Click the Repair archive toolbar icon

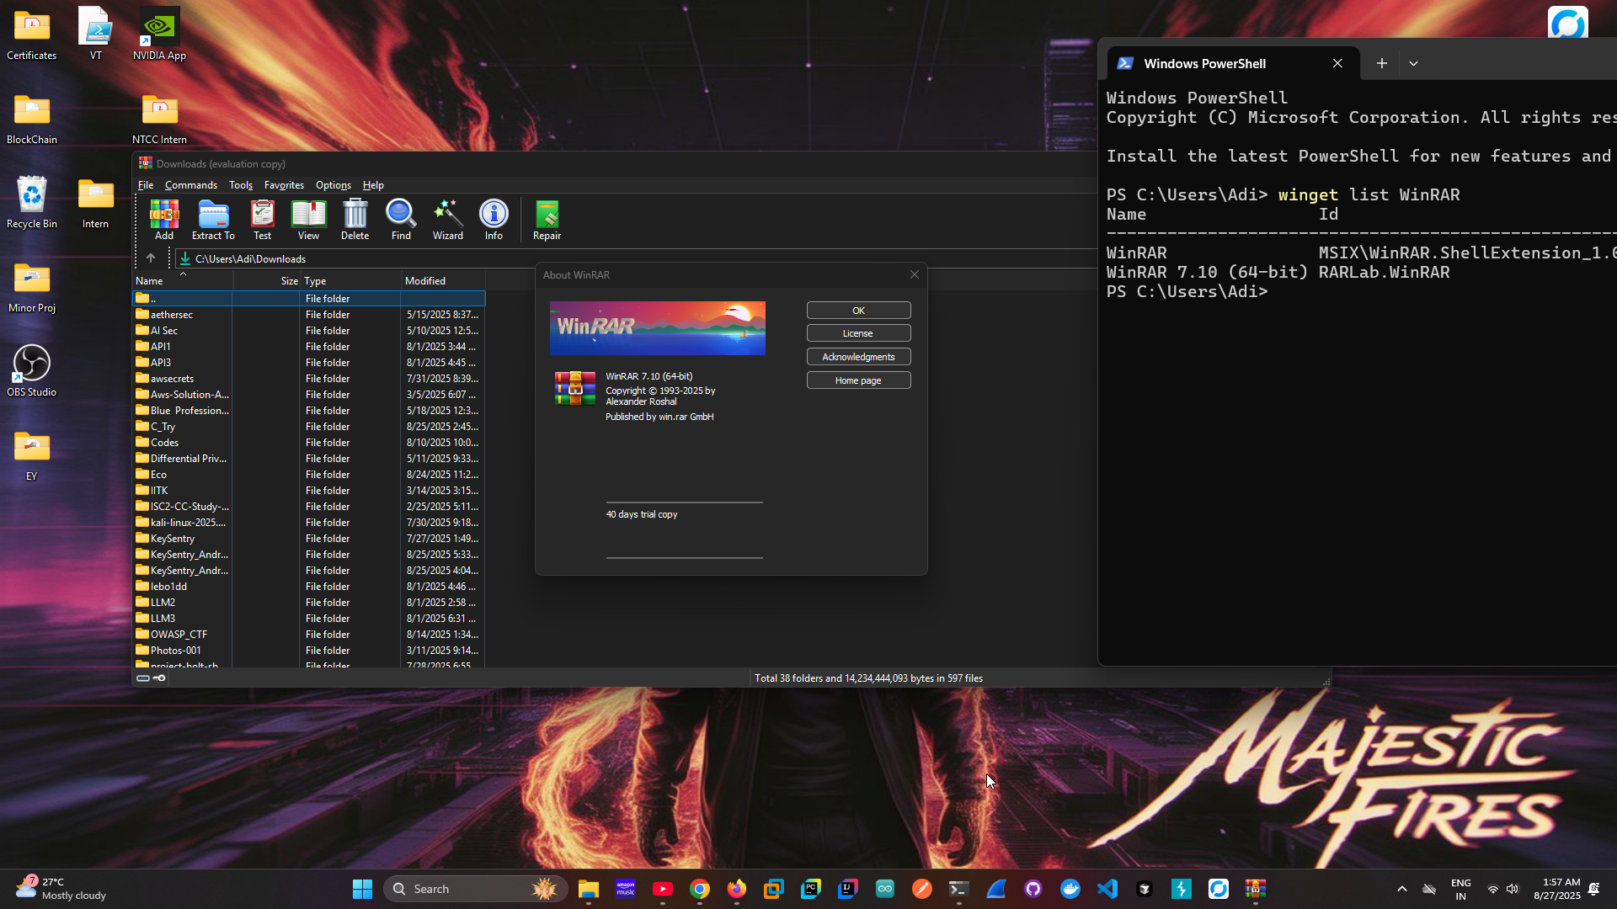pos(547,221)
